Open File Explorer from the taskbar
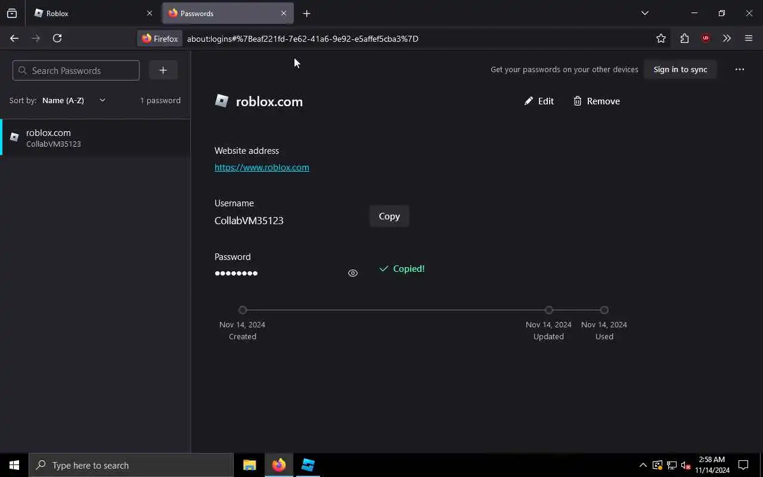Screen dimensions: 763x477 [250, 465]
